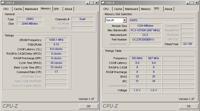Switch to SPD tab in left window

(56, 9)
